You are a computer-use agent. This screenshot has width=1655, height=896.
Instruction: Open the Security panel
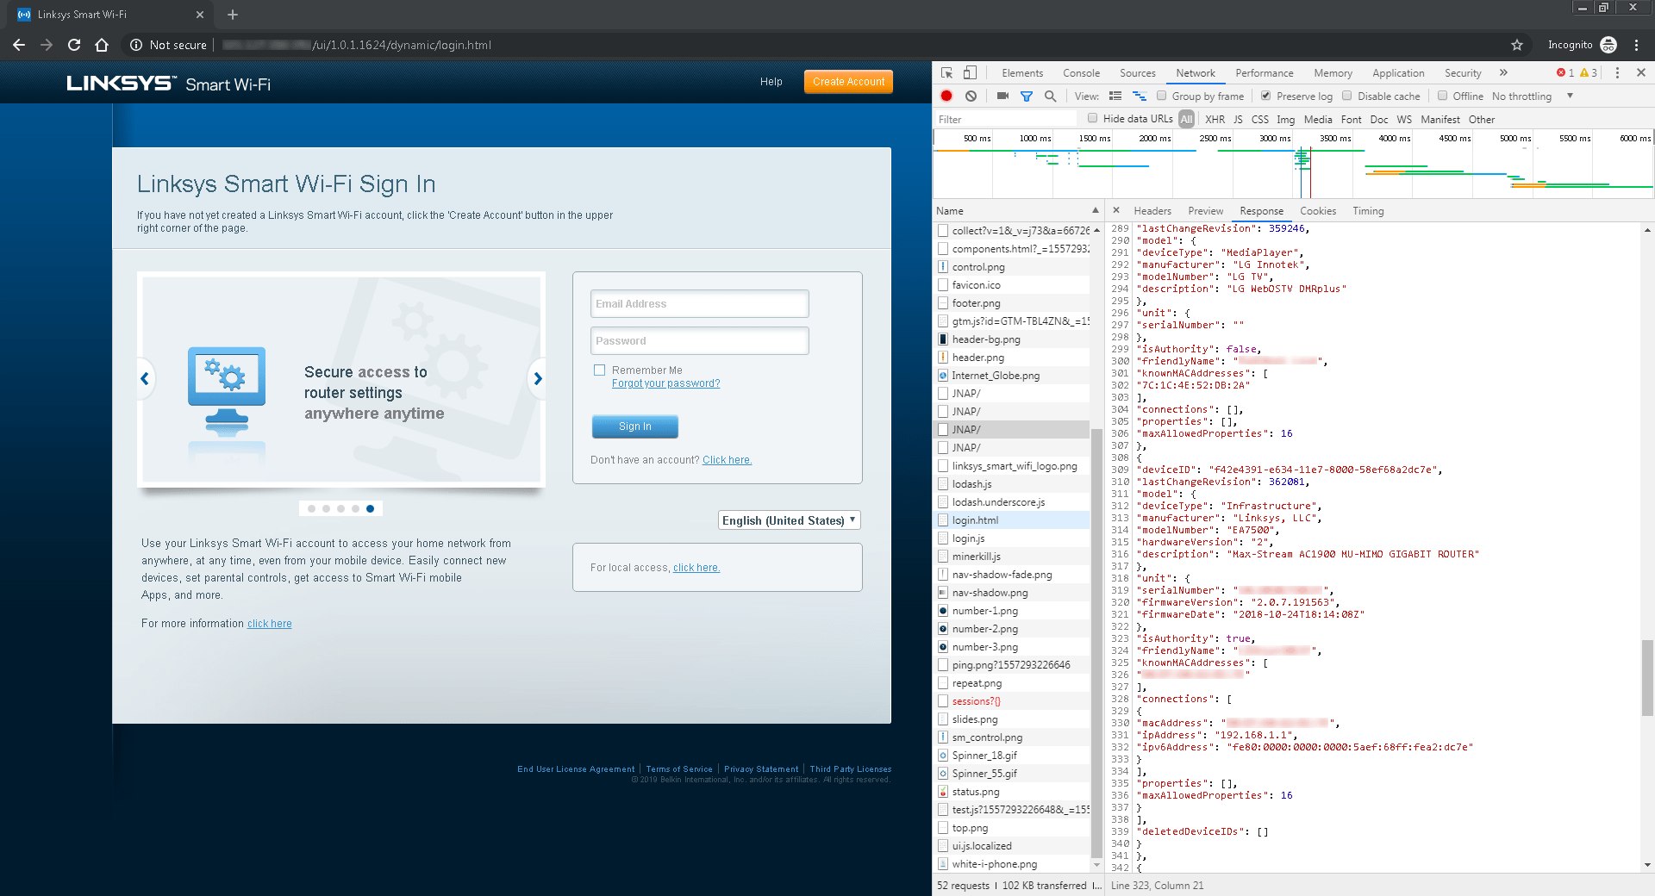point(1463,73)
